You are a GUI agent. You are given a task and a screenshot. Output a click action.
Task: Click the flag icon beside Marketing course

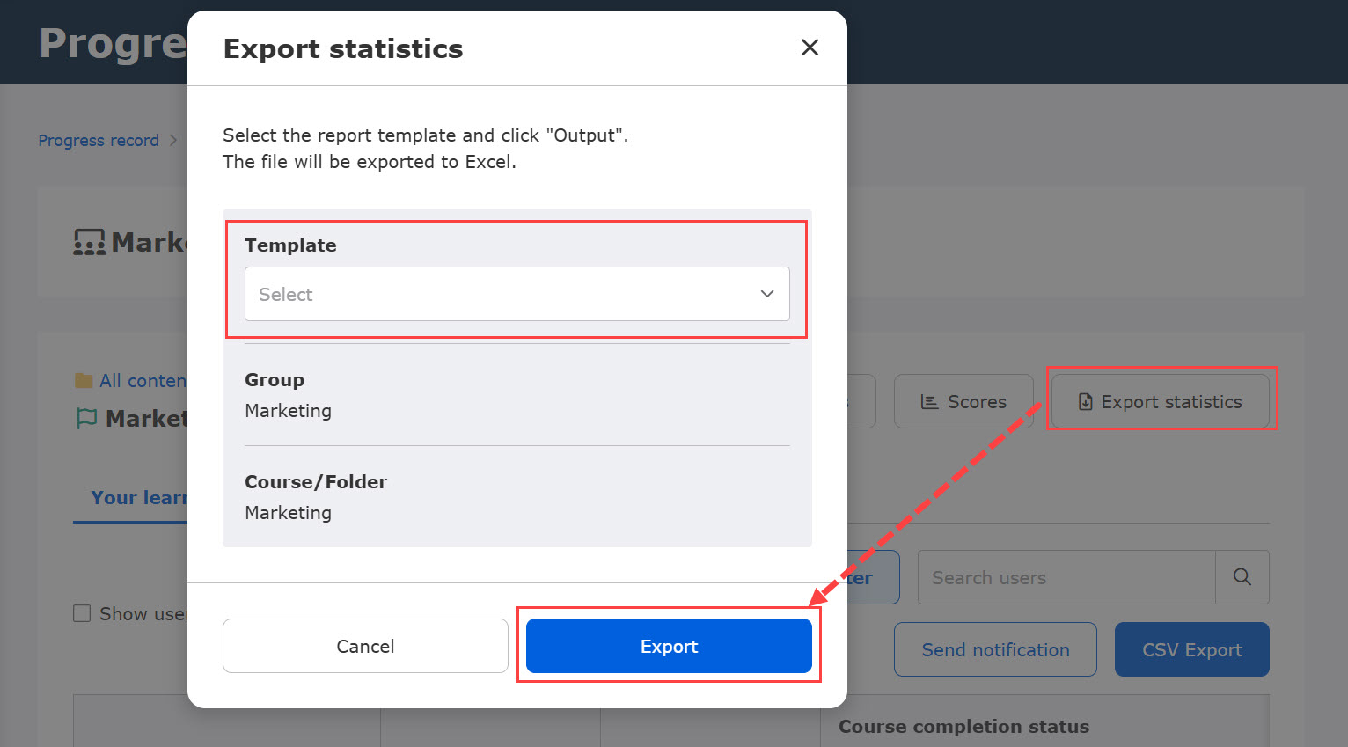86,419
